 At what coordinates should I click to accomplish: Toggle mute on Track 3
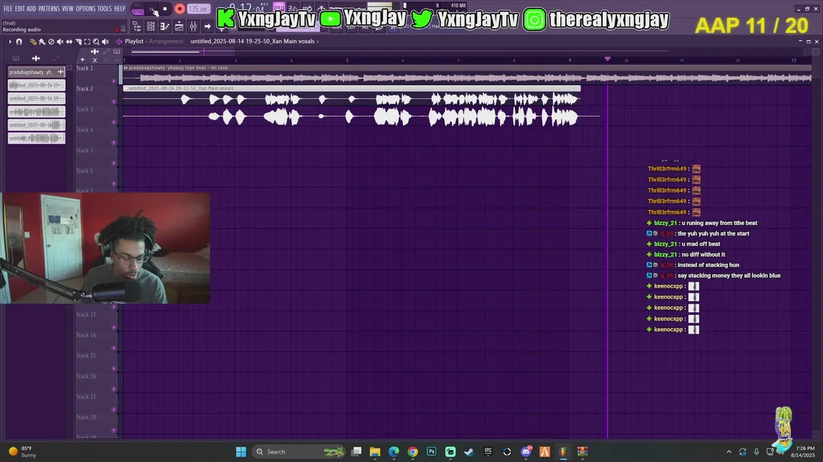114,122
